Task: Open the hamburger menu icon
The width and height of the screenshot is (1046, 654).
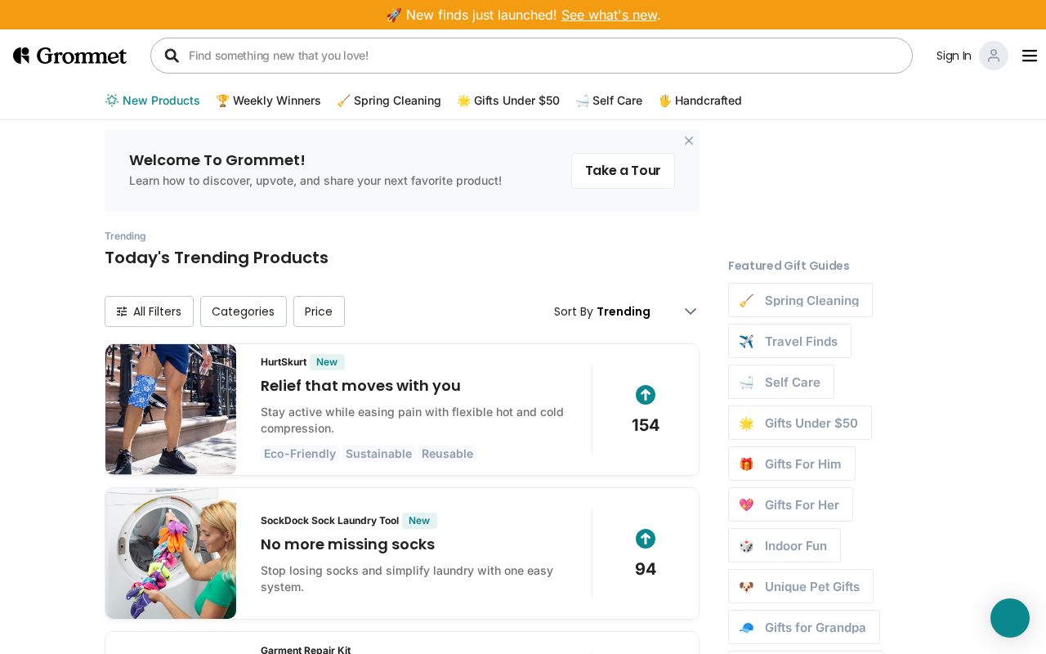Action: 1030,56
